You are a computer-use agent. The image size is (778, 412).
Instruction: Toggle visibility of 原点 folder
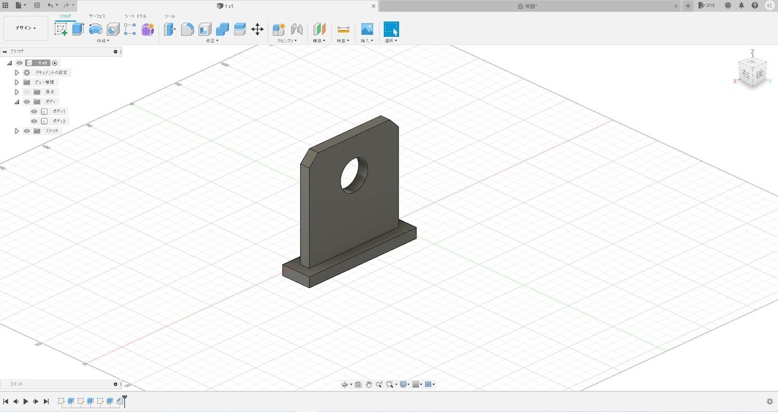tap(27, 92)
